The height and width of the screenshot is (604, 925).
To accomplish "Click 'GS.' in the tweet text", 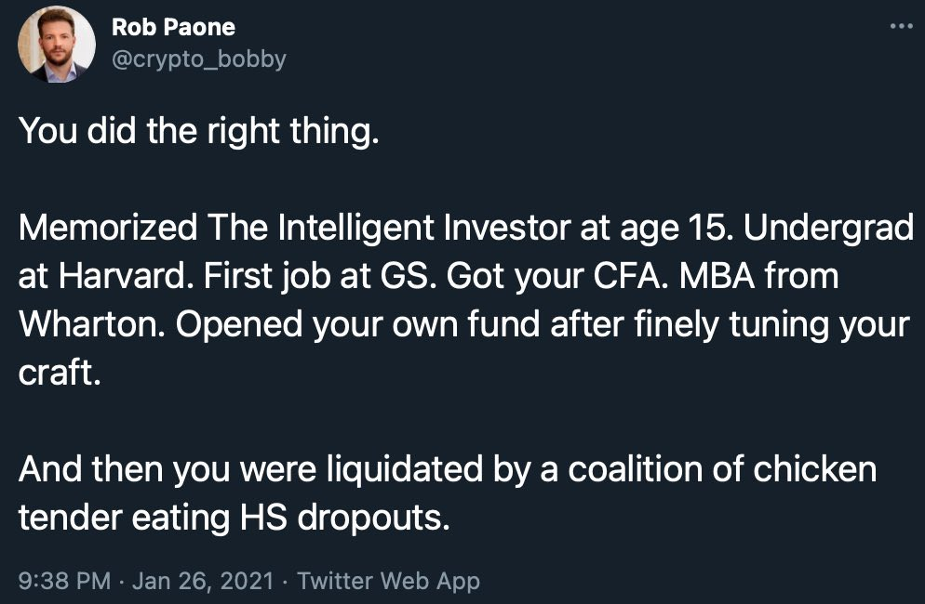I will [x=409, y=276].
